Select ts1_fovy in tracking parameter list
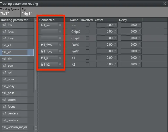This screenshot has width=168, height=132. tap(17, 38)
